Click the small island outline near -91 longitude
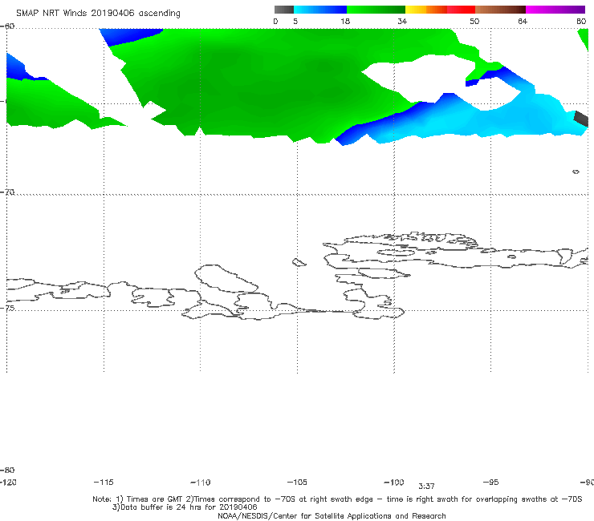Screen dimensions: 594x521 [x=576, y=172]
